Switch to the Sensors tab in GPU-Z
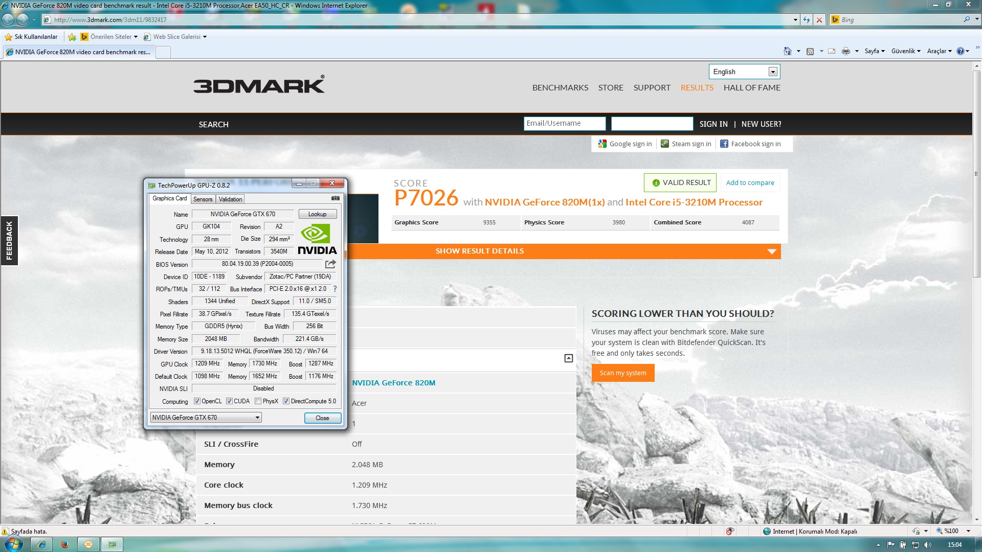 click(203, 199)
